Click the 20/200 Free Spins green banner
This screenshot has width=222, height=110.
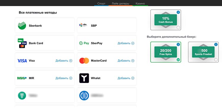point(166,52)
